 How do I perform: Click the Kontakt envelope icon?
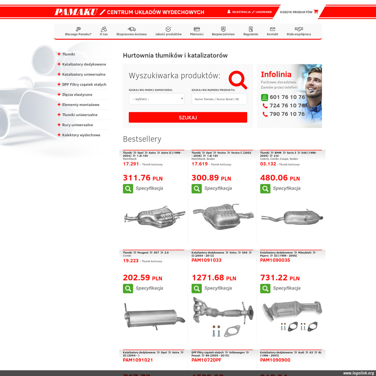point(272,29)
